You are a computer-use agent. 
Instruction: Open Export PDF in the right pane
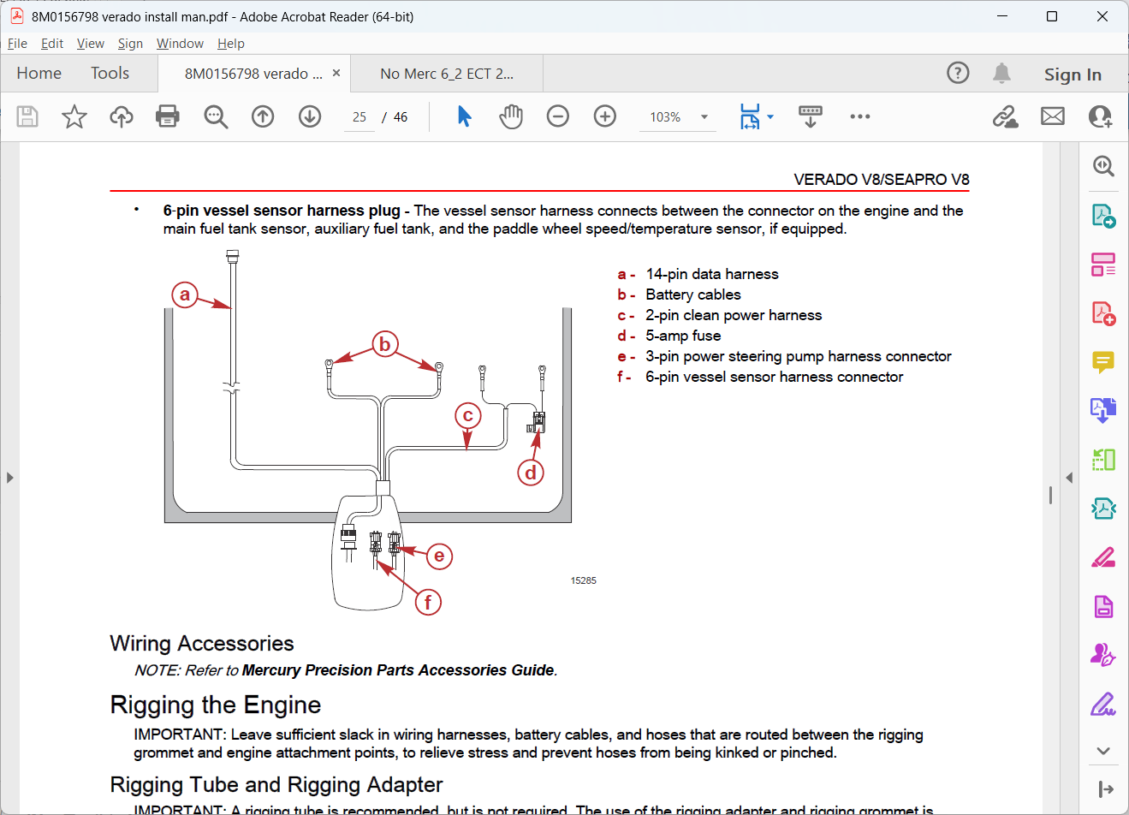(x=1103, y=216)
